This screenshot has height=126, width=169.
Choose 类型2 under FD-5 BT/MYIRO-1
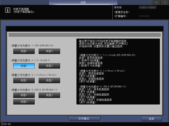coord(49,95)
